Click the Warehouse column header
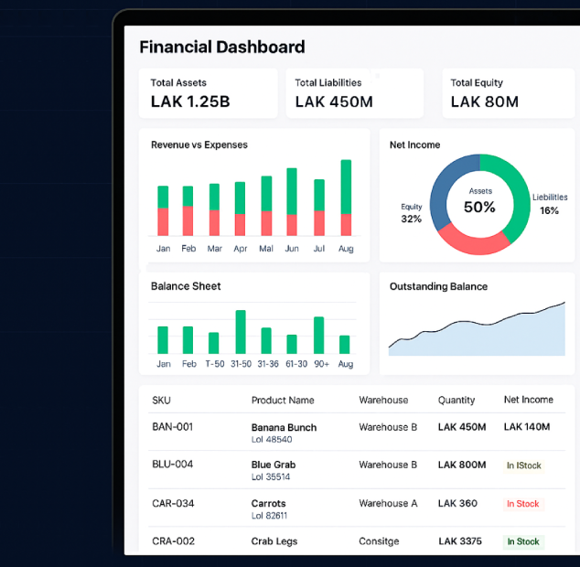Viewport: 580px width, 567px height. 383,400
